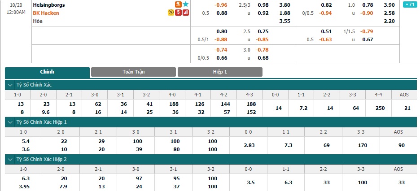Click the orange running player icon

click(x=179, y=4)
